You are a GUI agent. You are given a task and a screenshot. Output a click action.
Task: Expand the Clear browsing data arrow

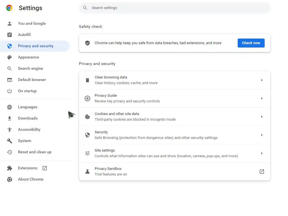pos(262,80)
